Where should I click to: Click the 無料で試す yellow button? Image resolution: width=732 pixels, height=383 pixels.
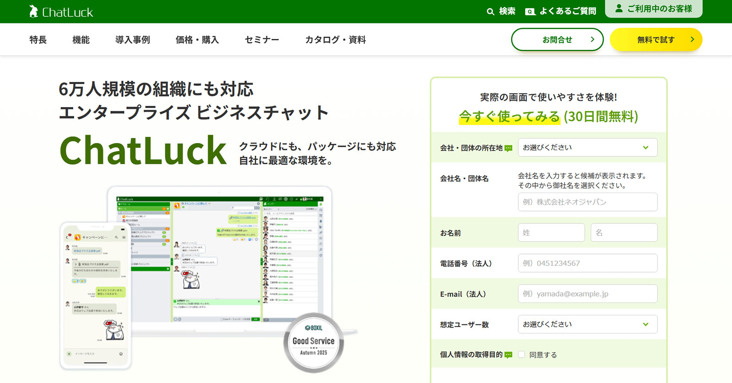coord(656,40)
